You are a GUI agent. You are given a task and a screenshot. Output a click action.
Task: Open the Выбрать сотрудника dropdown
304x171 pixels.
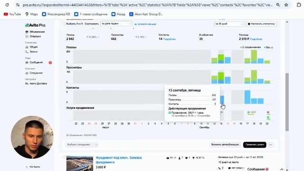coord(82,144)
